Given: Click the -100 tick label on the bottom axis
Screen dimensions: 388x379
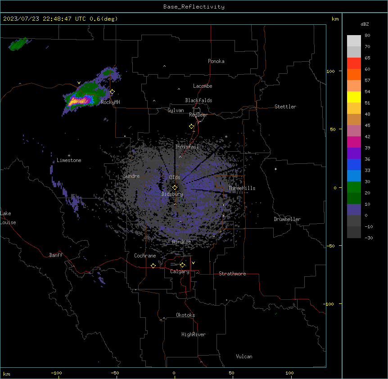Looking at the screenshot, I should 56,373.
